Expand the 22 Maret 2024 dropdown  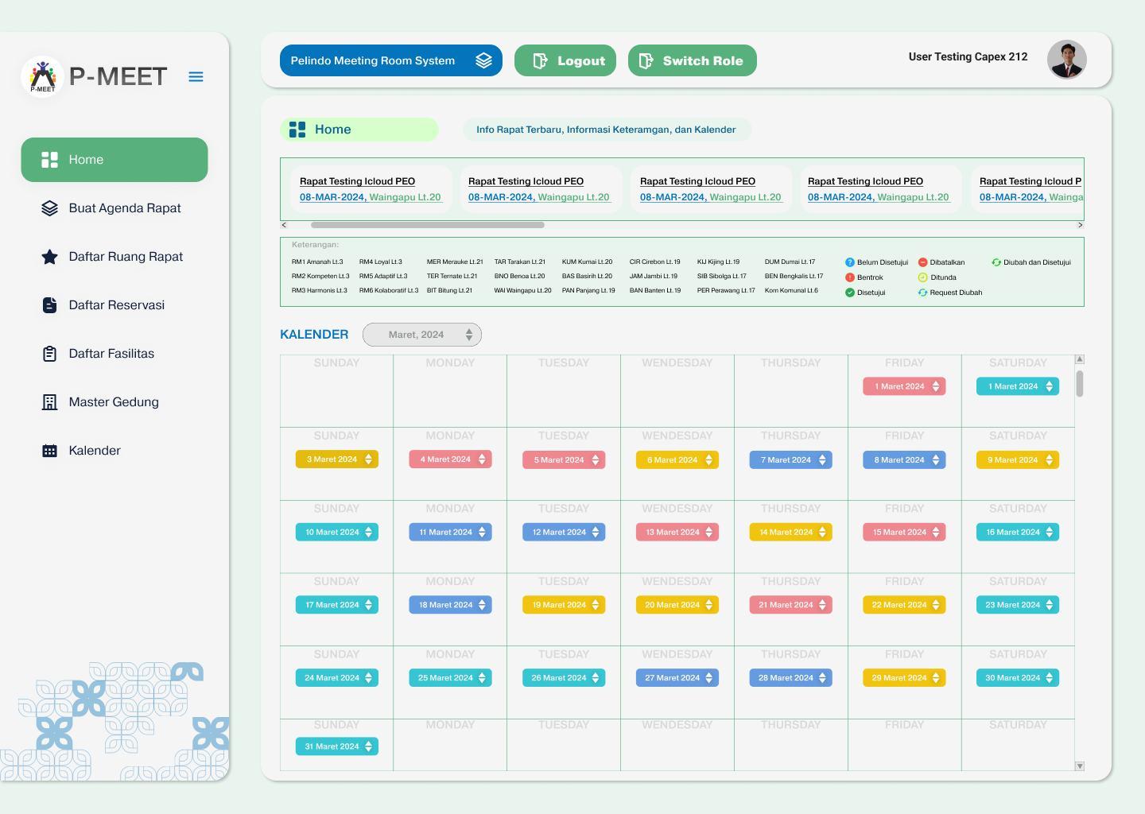coord(905,605)
